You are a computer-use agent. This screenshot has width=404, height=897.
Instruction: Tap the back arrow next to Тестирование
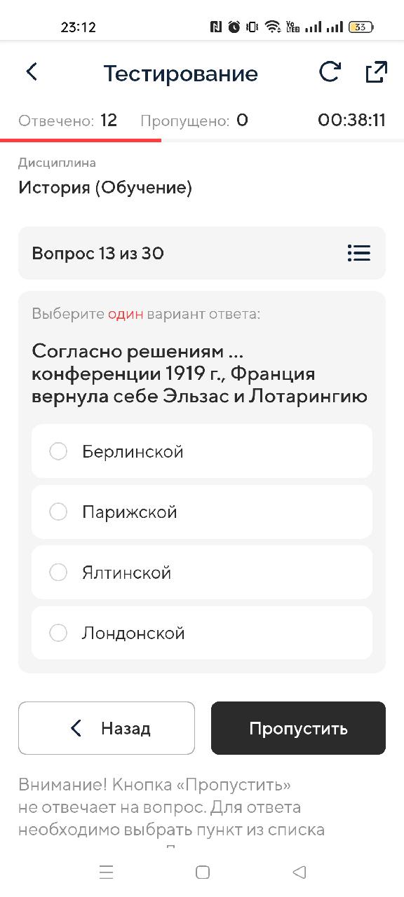pos(32,71)
